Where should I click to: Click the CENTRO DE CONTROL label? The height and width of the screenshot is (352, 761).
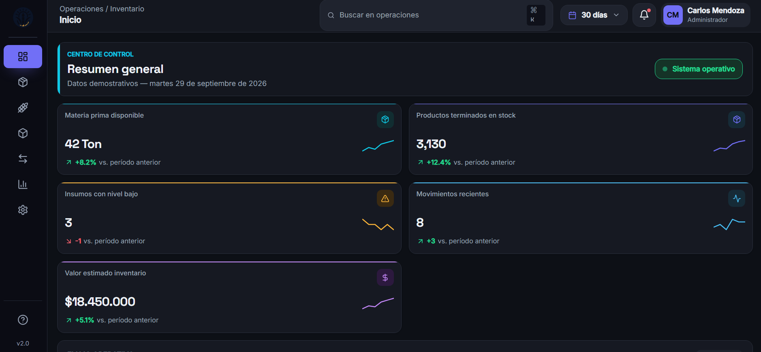tap(100, 54)
